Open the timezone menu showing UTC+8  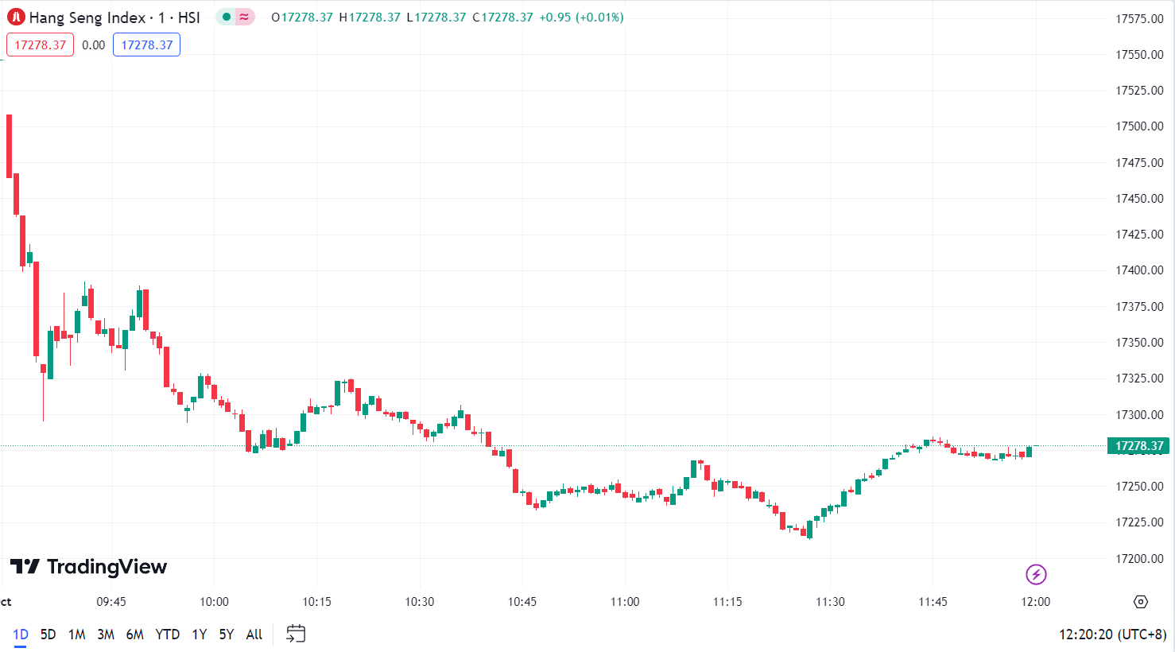tap(1112, 634)
